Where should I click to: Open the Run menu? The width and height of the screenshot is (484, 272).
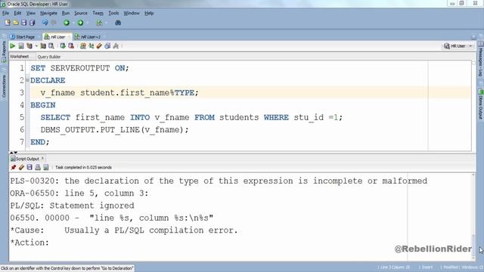coord(66,13)
